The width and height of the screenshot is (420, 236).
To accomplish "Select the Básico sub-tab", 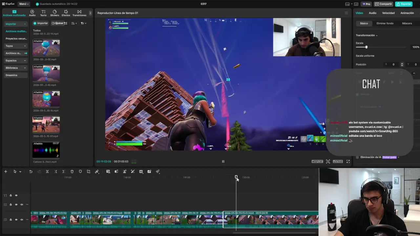I will 364,23.
